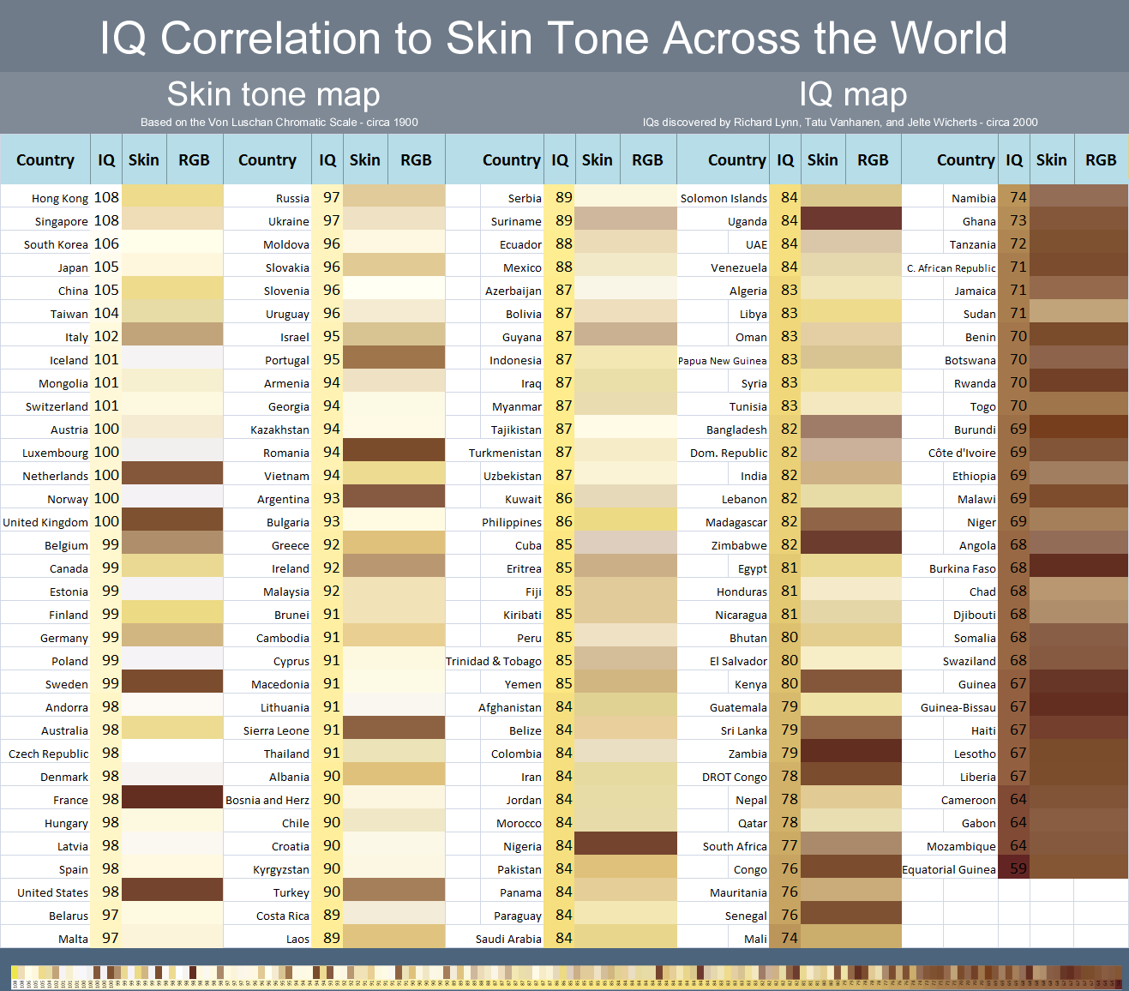Select the Singapore country cell

point(45,221)
